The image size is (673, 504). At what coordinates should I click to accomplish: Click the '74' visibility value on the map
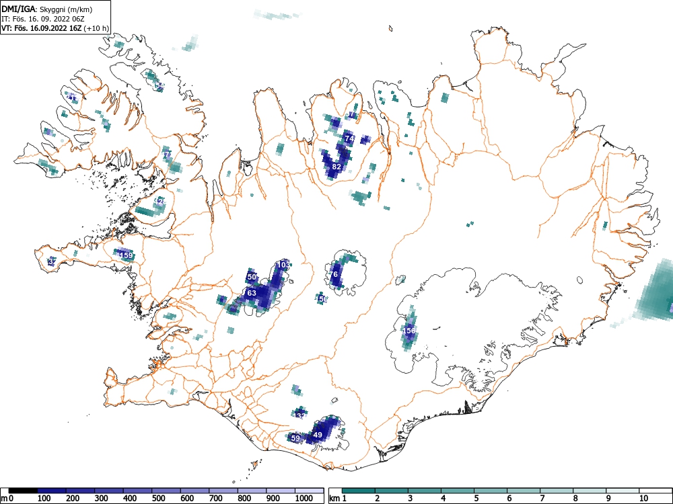(x=349, y=138)
